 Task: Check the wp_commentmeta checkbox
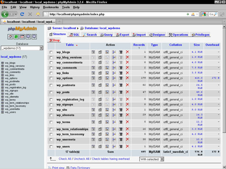51,63
